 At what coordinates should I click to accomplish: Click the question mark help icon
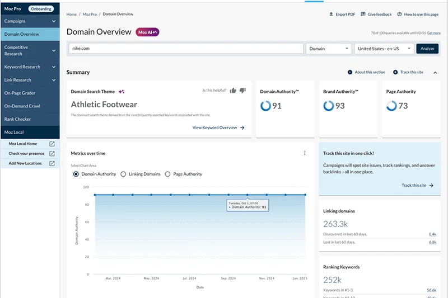pos(399,14)
